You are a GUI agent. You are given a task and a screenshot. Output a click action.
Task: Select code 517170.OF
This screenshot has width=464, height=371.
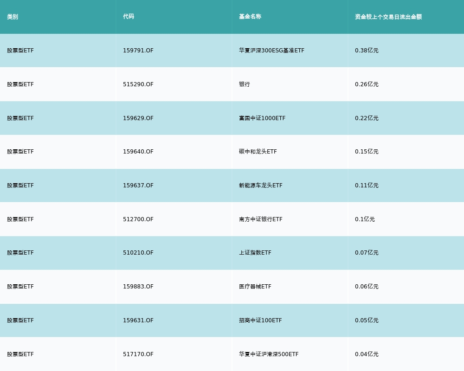(x=138, y=354)
